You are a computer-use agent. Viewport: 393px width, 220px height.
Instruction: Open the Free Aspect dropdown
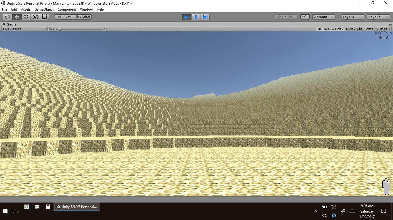tap(24, 29)
